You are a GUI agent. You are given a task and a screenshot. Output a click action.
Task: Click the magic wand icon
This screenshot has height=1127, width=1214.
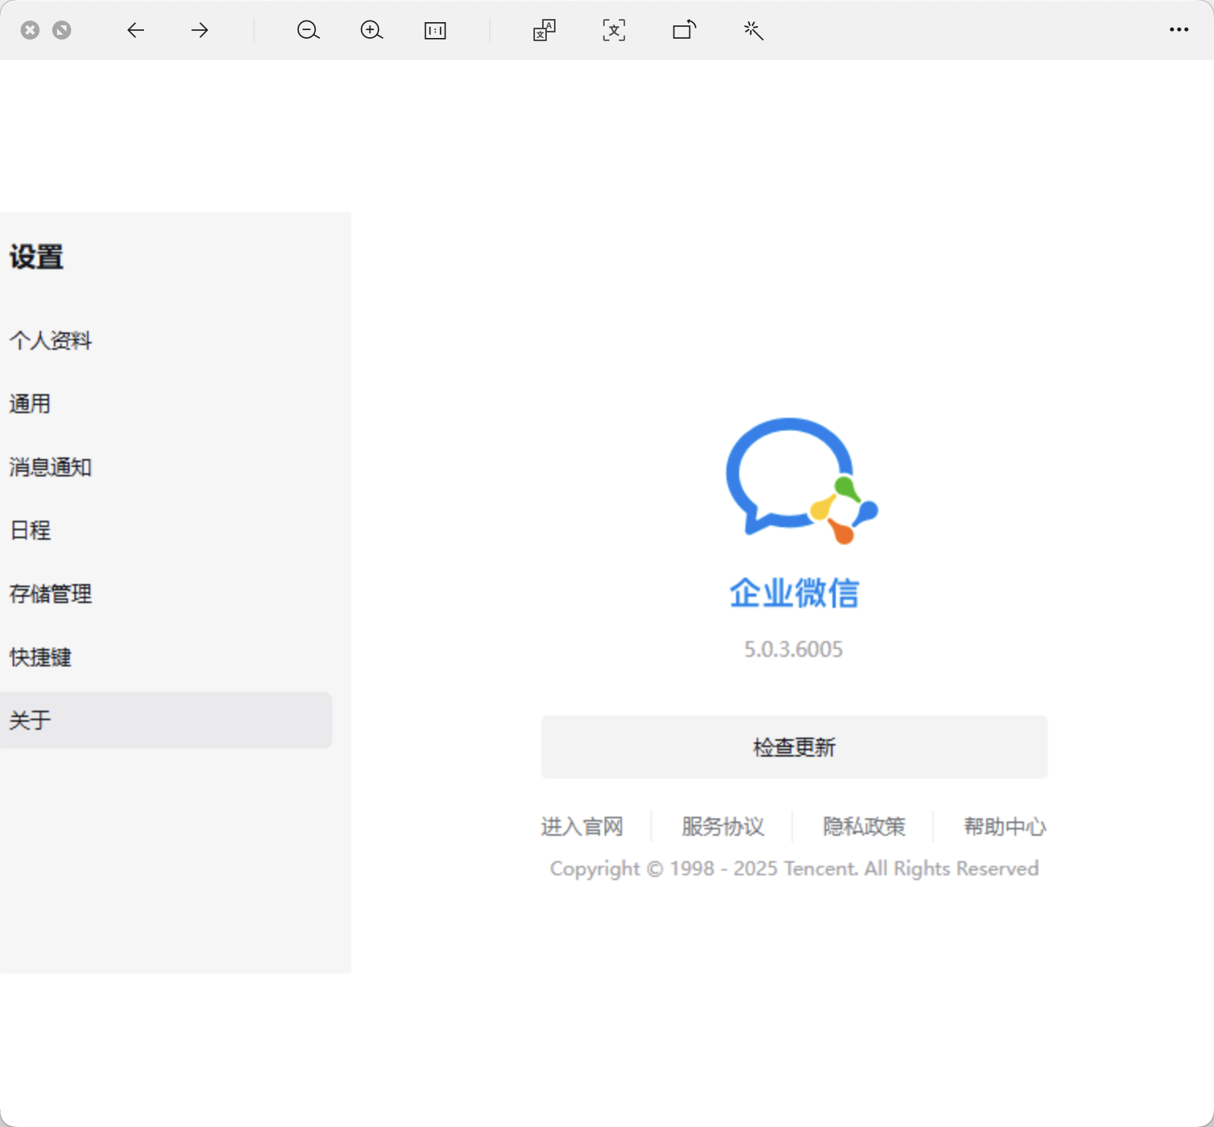coord(753,30)
